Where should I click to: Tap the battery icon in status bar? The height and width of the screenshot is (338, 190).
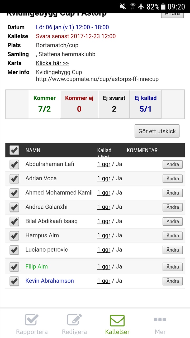click(x=163, y=6)
